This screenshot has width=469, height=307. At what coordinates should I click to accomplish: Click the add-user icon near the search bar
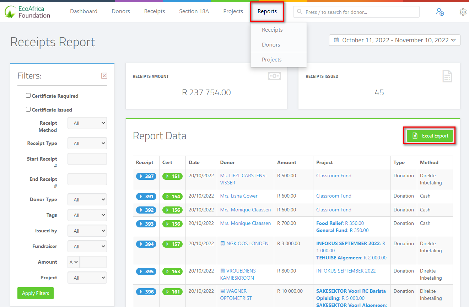pyautogui.click(x=440, y=12)
